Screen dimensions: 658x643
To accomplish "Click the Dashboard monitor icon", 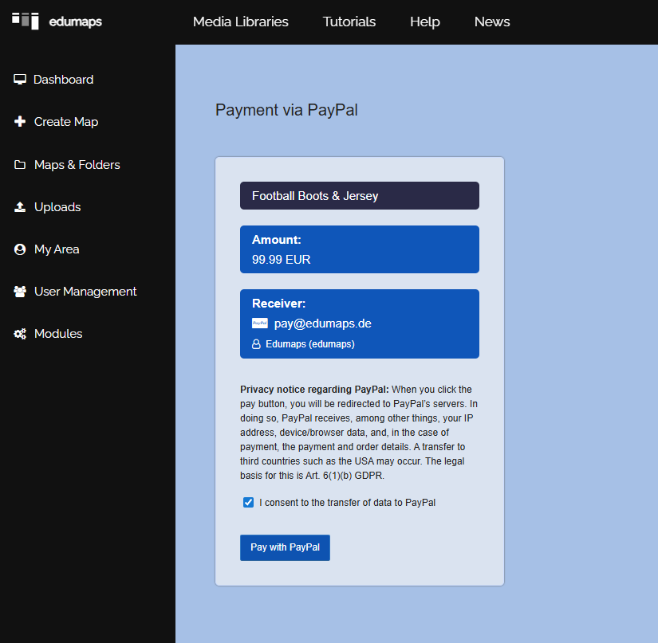I will (x=20, y=80).
